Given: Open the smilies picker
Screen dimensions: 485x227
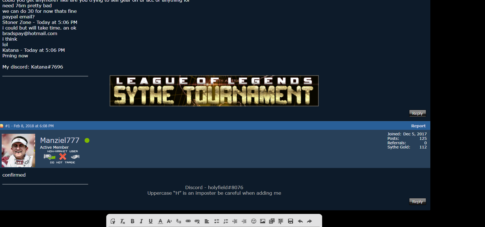Looking at the screenshot, I should (x=254, y=221).
